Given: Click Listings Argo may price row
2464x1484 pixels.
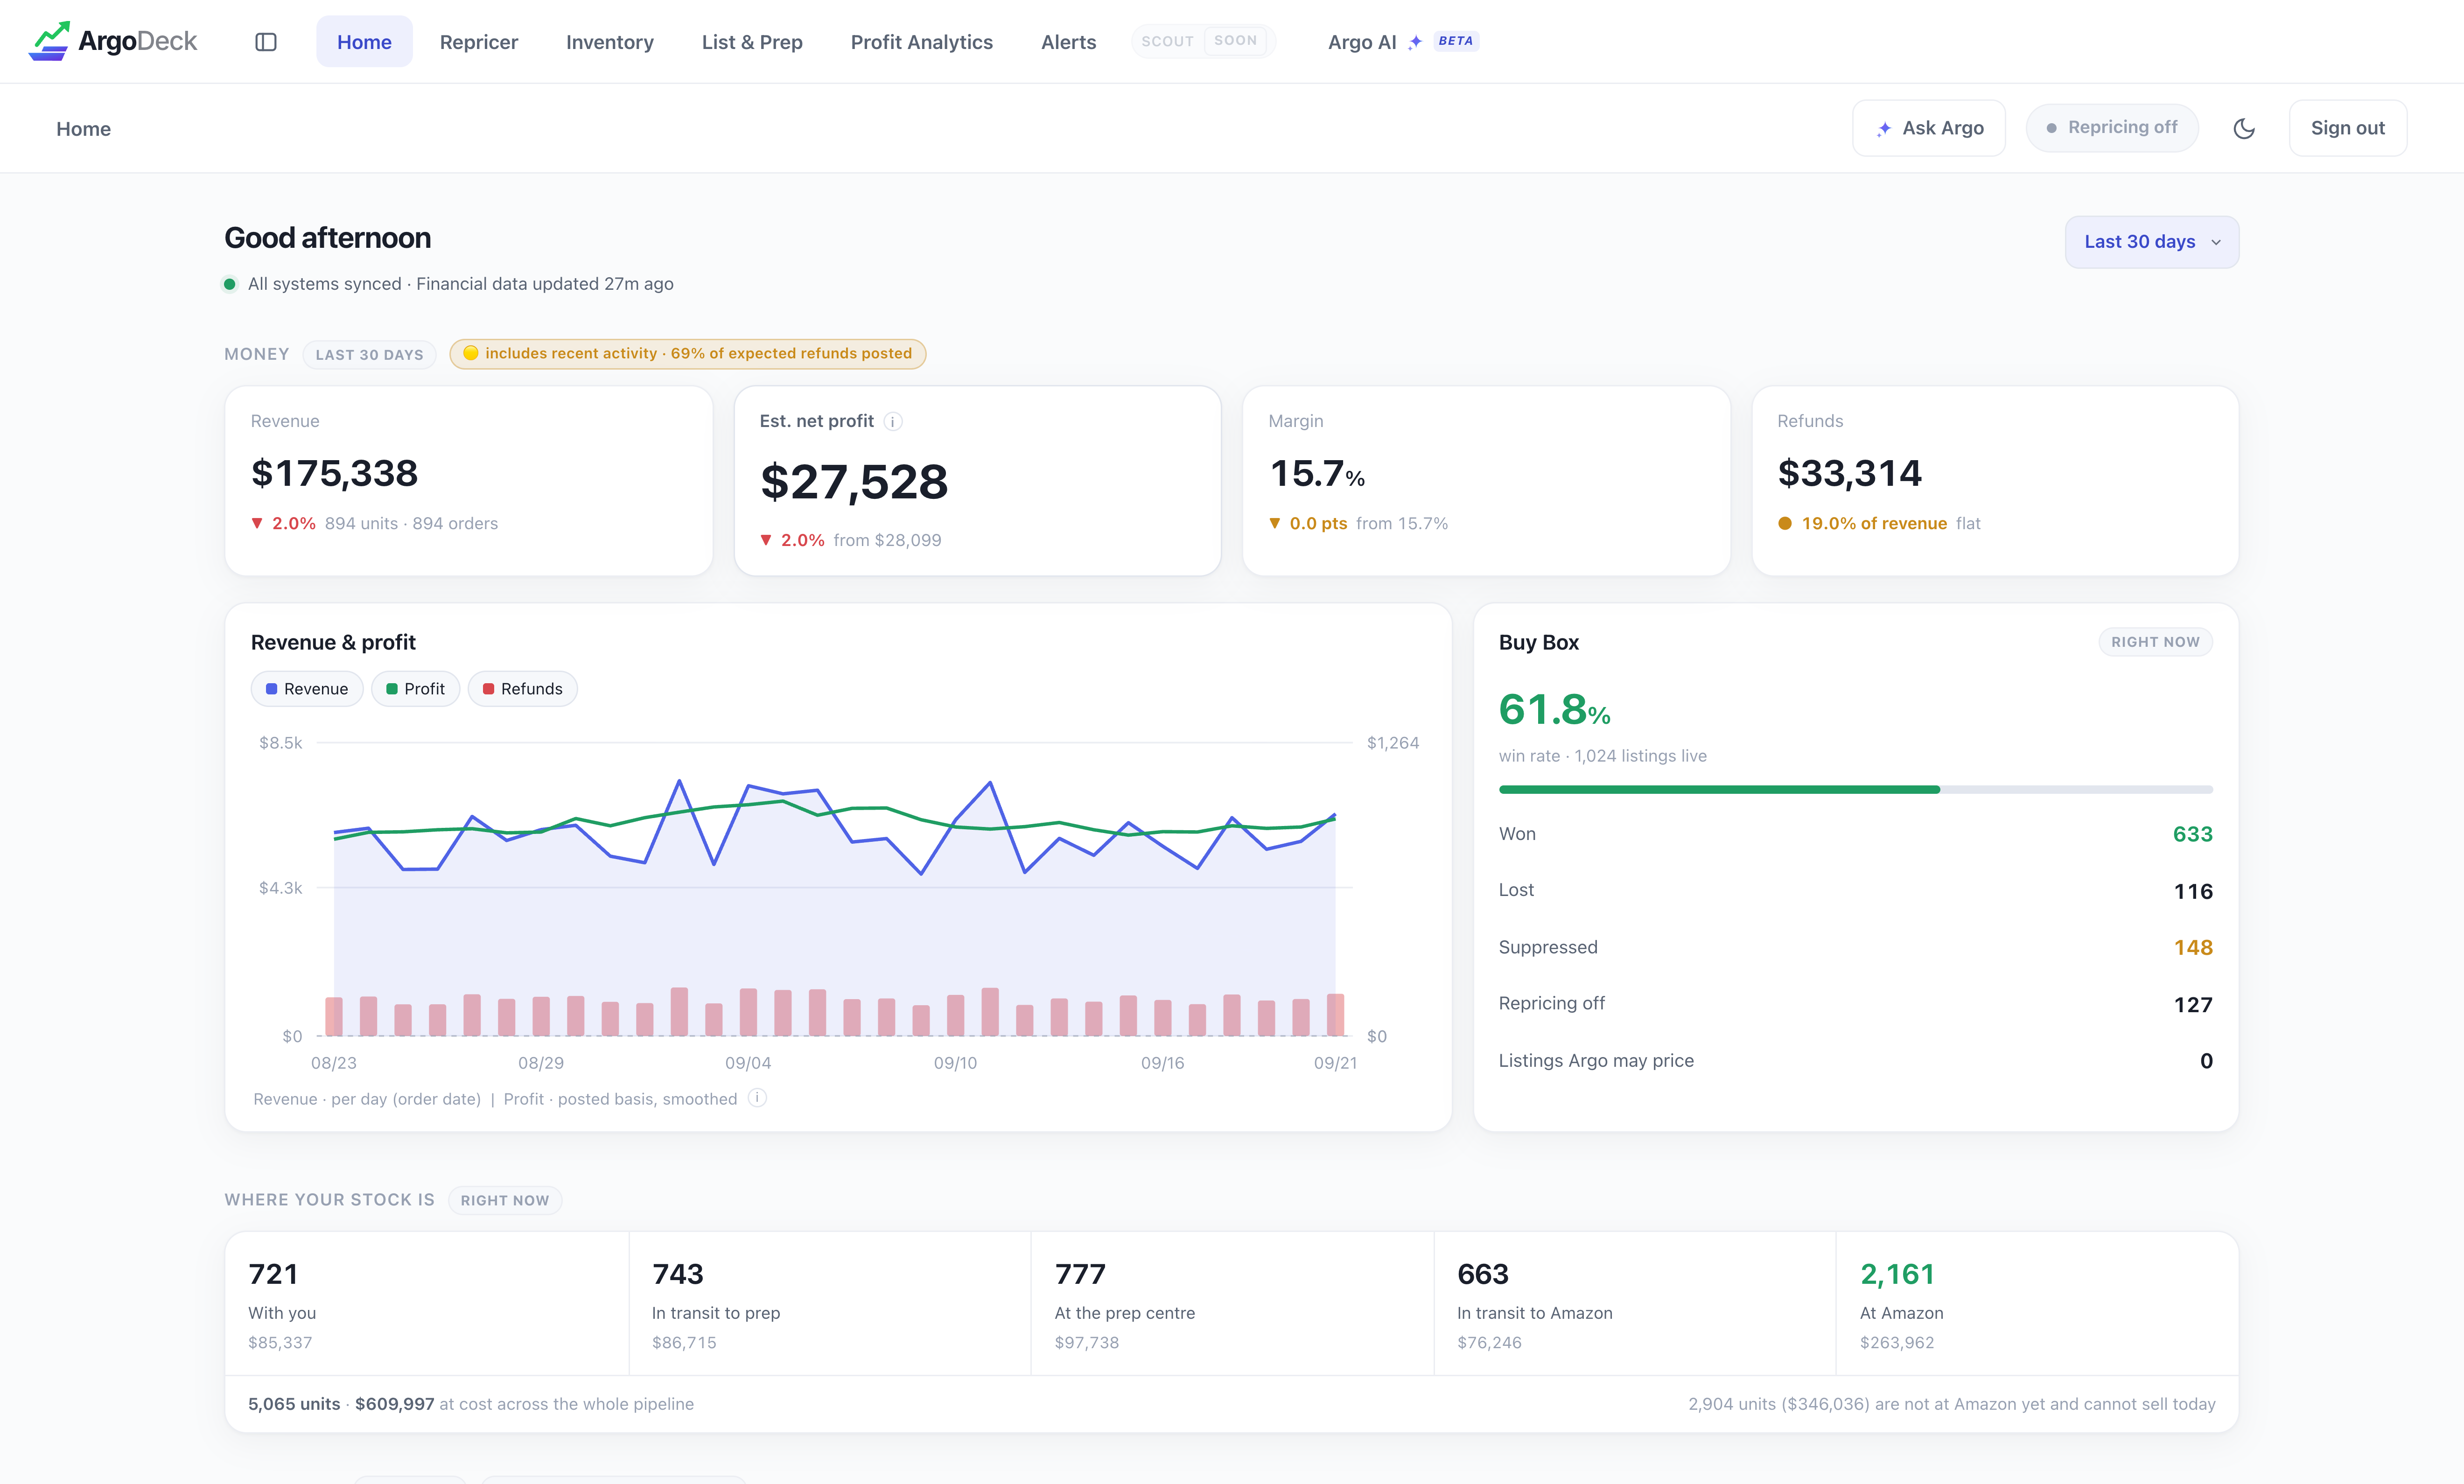Looking at the screenshot, I should (1855, 1061).
